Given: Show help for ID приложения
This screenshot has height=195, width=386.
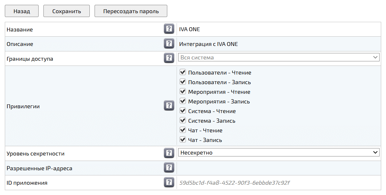Looking at the screenshot, I should (x=169, y=182).
